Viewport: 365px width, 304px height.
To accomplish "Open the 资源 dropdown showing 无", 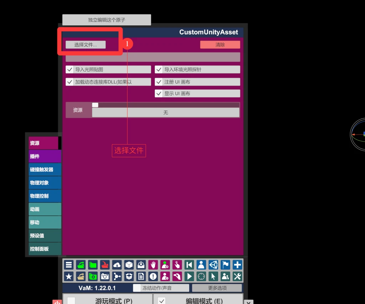I will click(x=165, y=112).
